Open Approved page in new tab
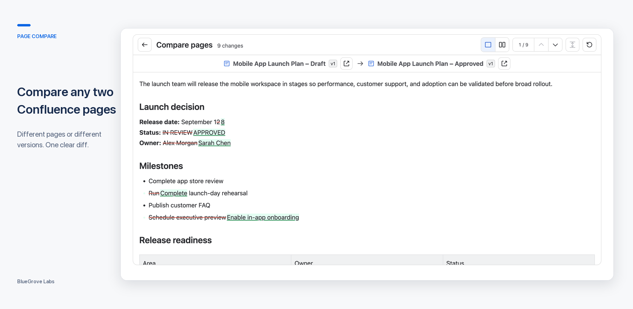 coord(504,64)
